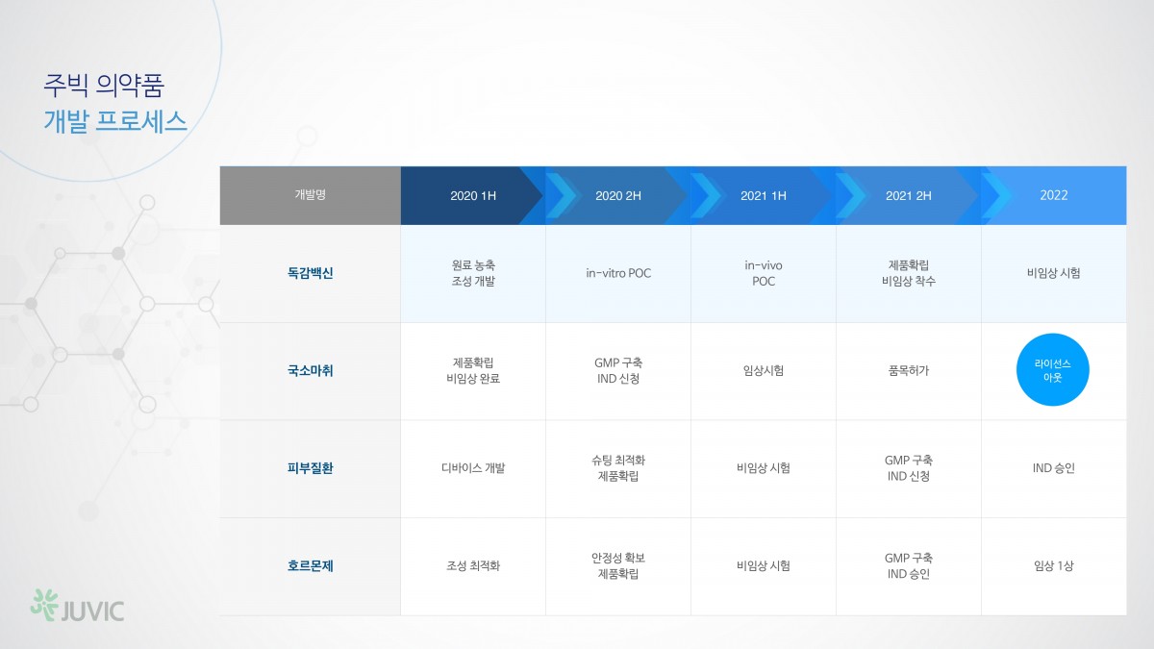Click the 임상시험 cell in 국소마취 row
This screenshot has height=649, width=1154.
click(x=764, y=370)
